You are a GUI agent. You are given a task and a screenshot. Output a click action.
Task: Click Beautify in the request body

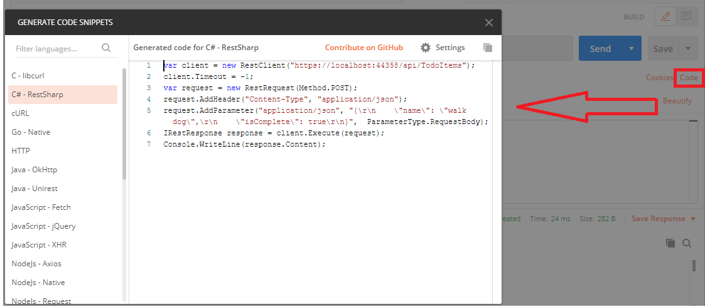click(677, 101)
